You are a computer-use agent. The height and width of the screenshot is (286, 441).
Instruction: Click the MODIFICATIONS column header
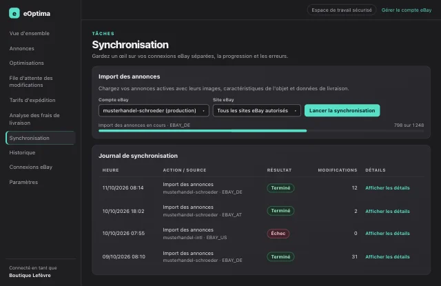tap(338, 170)
